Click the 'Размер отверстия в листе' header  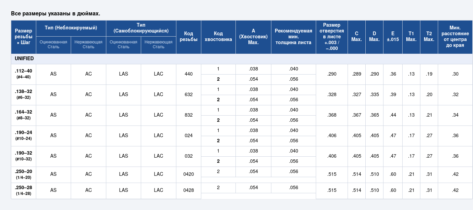(x=332, y=37)
